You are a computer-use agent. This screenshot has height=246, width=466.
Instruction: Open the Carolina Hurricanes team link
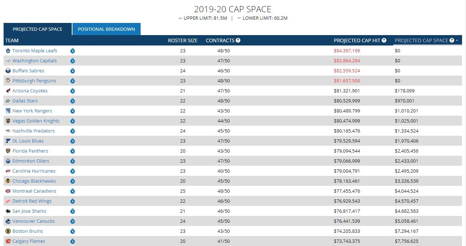[x=34, y=171]
